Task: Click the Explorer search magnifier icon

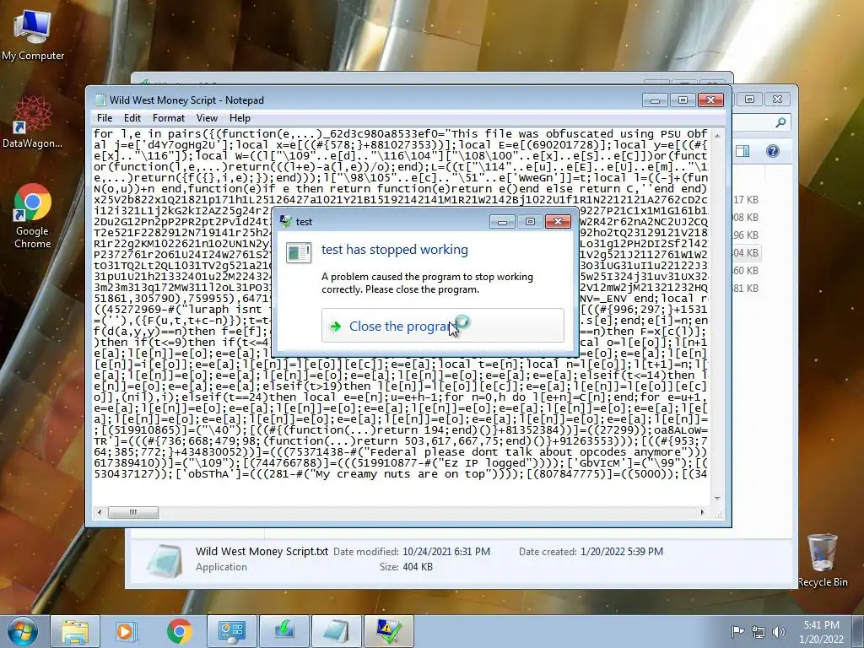Action: pos(780,122)
